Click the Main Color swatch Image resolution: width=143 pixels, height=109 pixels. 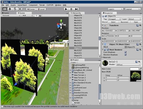134,69
